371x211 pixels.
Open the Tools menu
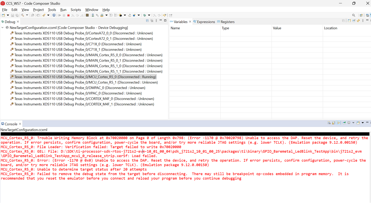click(52, 10)
